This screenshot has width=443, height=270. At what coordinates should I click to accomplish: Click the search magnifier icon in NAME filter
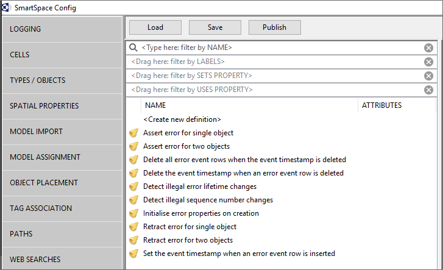click(x=133, y=48)
